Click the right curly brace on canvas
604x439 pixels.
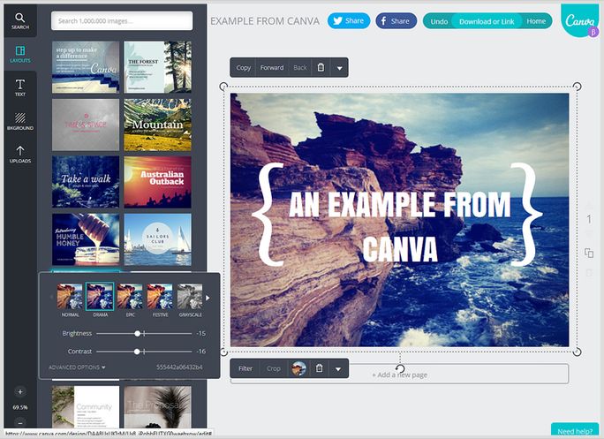coord(526,215)
